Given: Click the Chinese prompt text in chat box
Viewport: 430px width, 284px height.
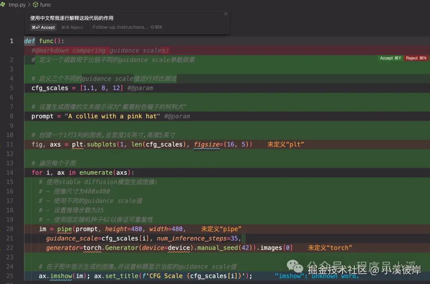Looking at the screenshot, I should [72, 18].
